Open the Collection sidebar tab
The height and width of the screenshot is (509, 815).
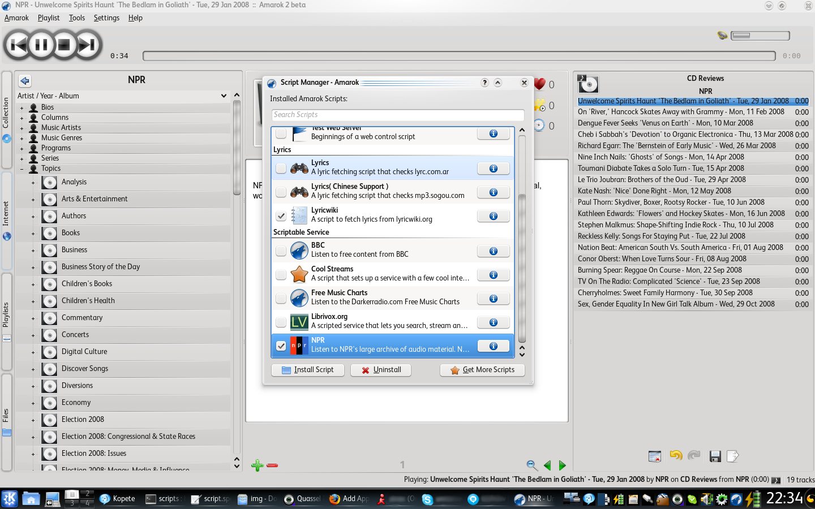pyautogui.click(x=6, y=119)
